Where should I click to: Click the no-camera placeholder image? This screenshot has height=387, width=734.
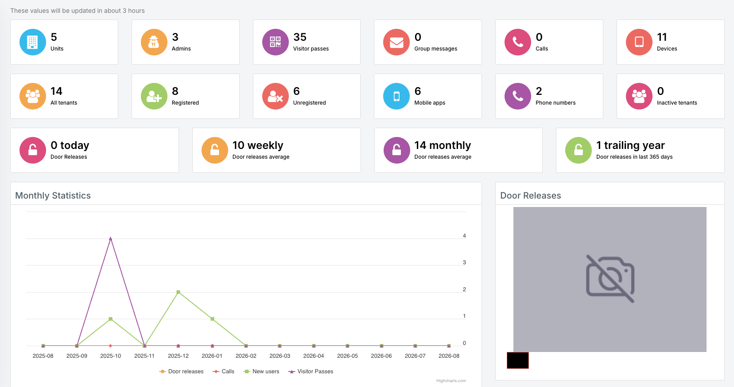610,279
